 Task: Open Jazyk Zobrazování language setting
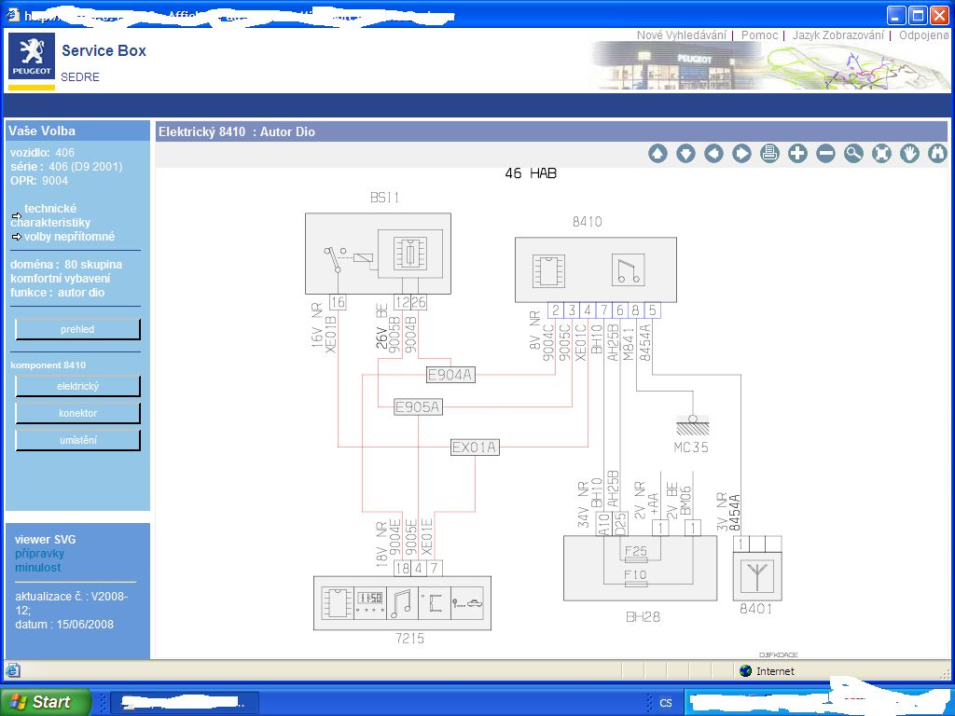click(x=838, y=35)
